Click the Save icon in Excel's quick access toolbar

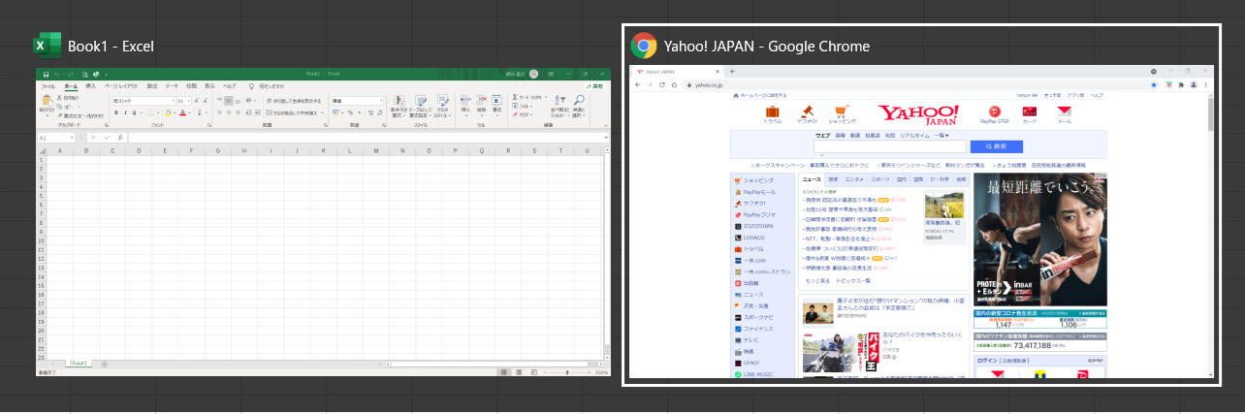tap(46, 74)
